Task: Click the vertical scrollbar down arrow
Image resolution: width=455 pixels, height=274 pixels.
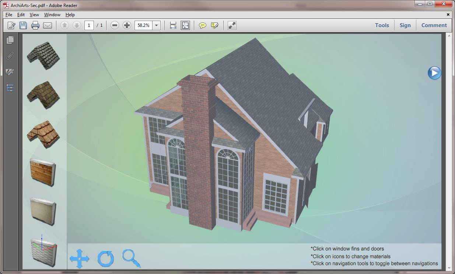Action: click(449, 268)
